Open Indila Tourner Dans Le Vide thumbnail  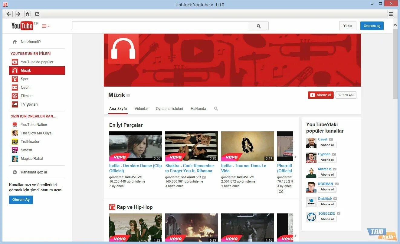coord(248,146)
